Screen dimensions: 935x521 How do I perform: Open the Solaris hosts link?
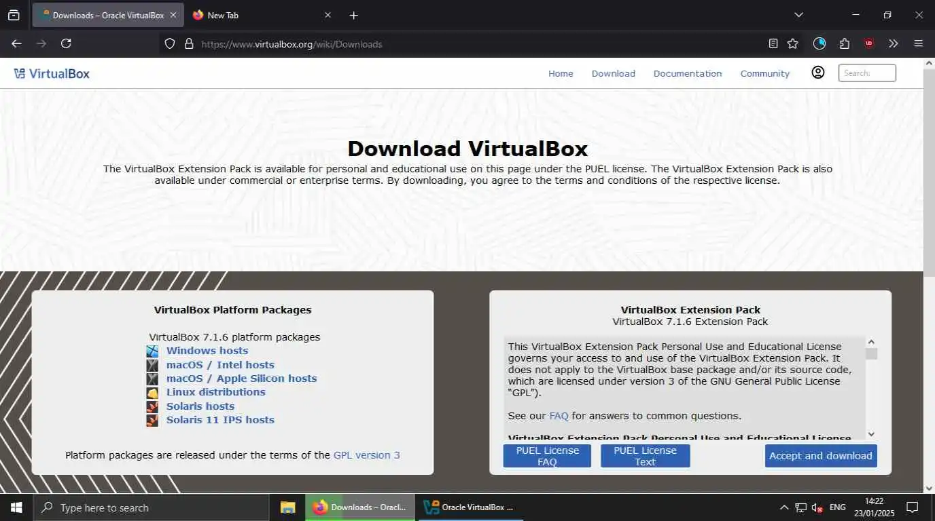click(200, 406)
